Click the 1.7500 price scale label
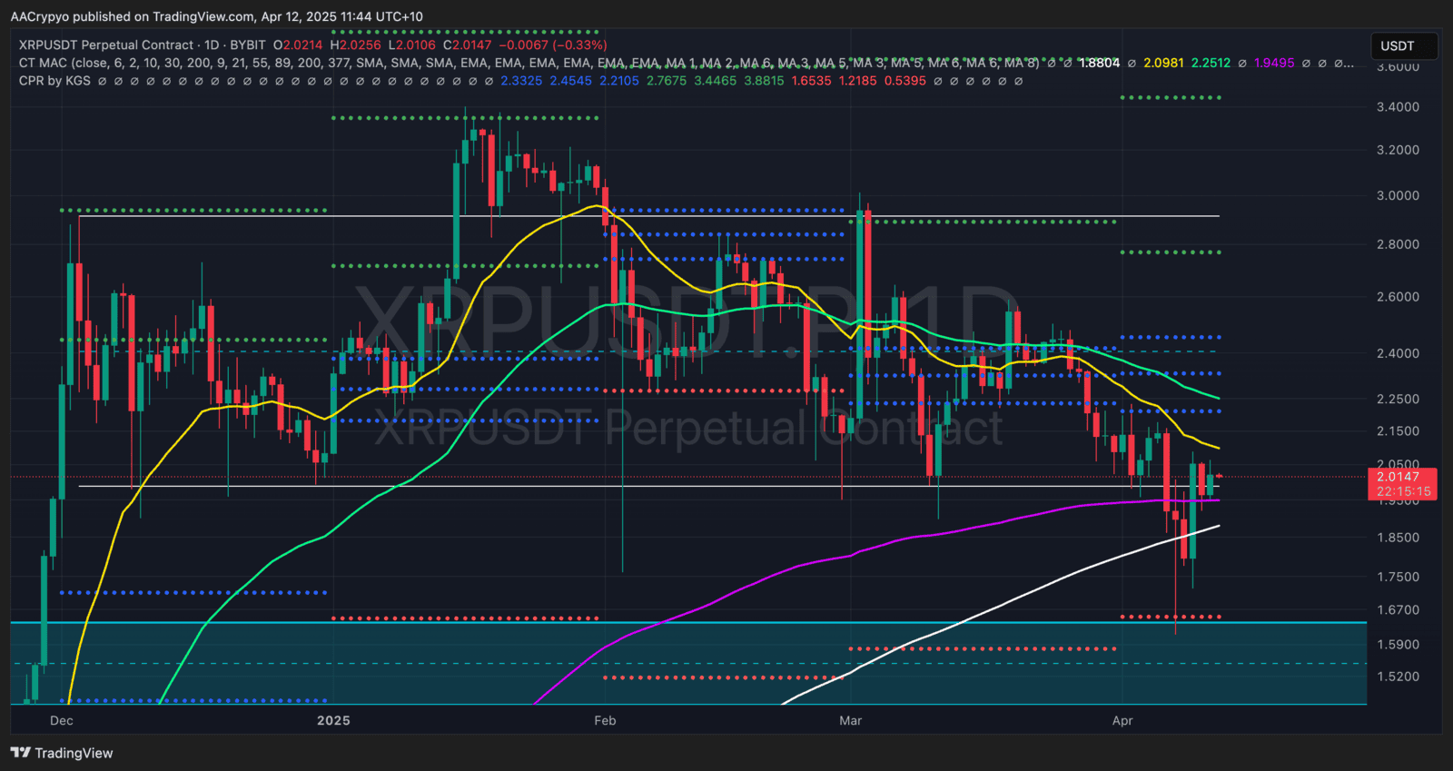This screenshot has height=771, width=1453. pos(1398,577)
